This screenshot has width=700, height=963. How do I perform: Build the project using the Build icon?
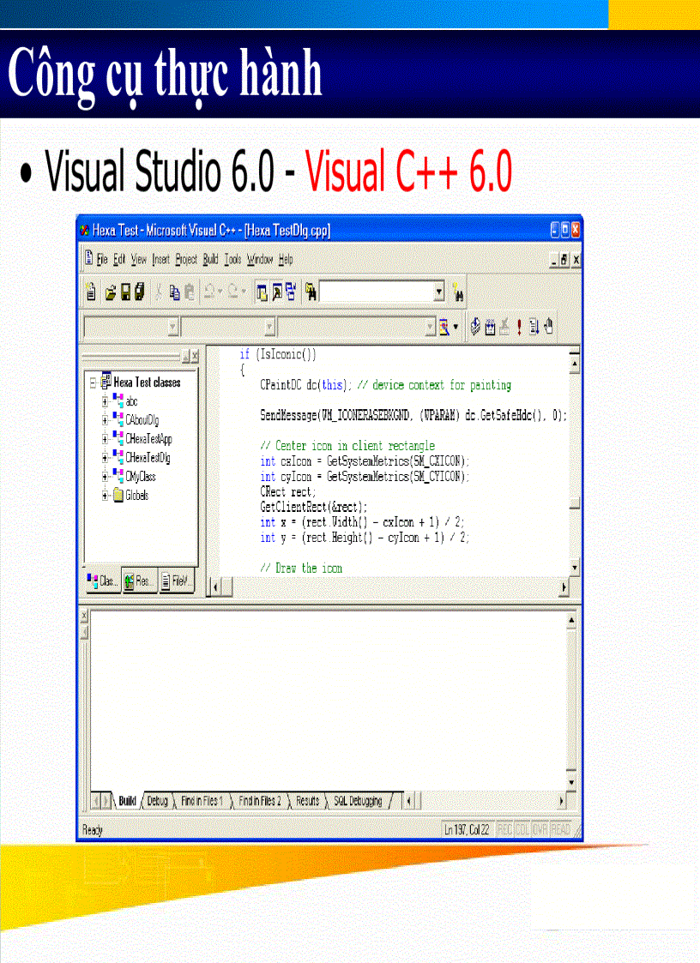point(490,327)
